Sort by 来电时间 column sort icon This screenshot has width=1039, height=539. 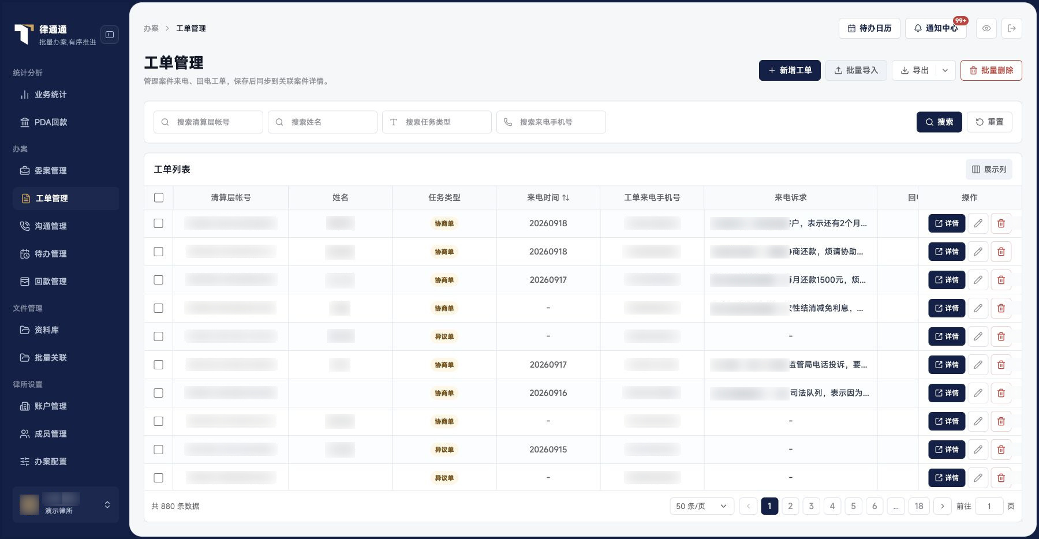pyautogui.click(x=566, y=198)
